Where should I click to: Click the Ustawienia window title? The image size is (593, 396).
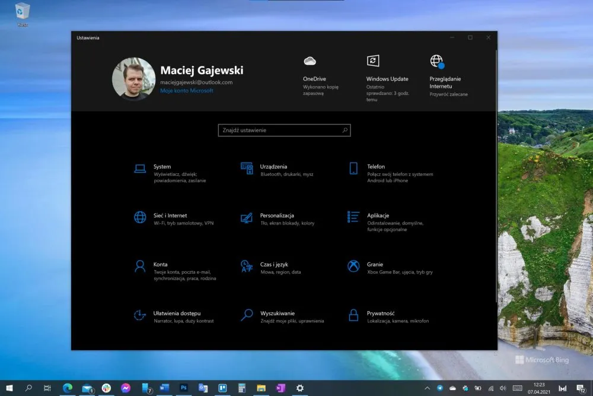click(x=88, y=38)
